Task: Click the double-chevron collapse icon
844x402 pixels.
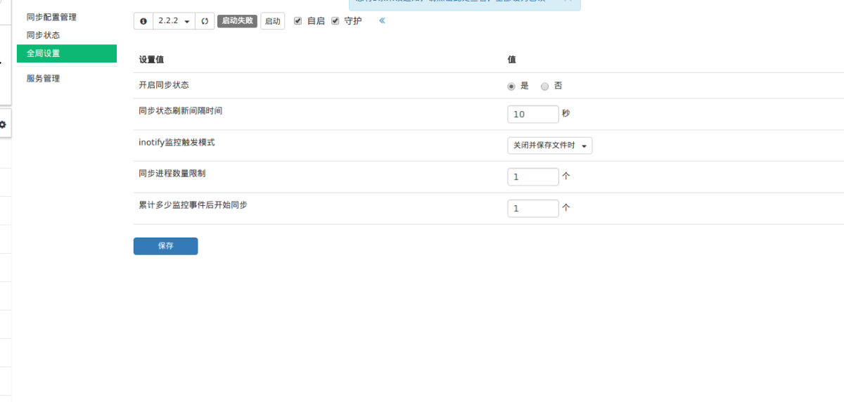Action: pos(382,20)
